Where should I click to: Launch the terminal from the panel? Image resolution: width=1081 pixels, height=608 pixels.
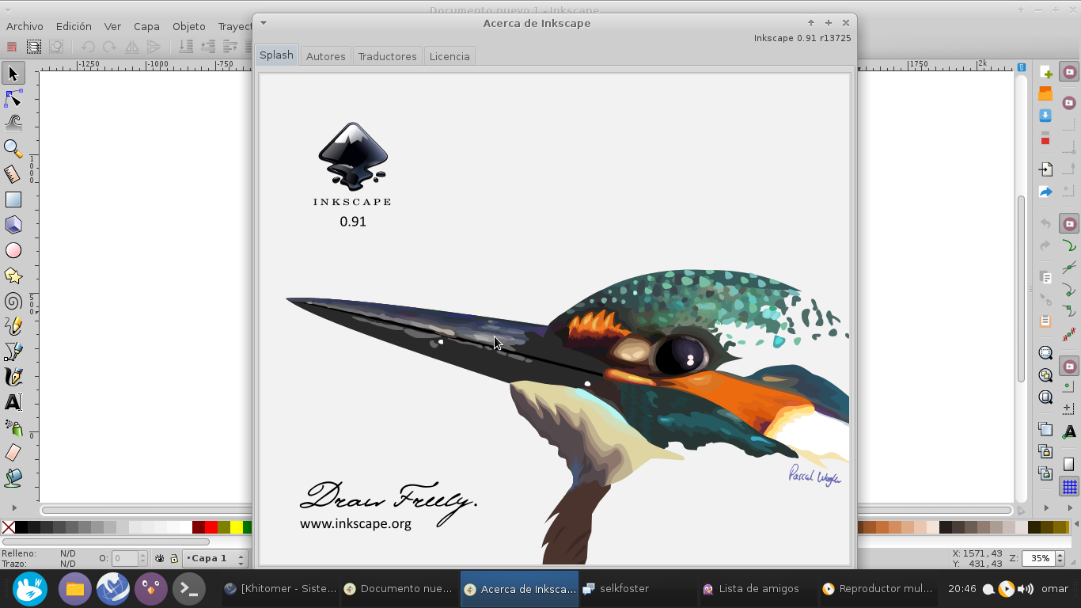pyautogui.click(x=188, y=589)
